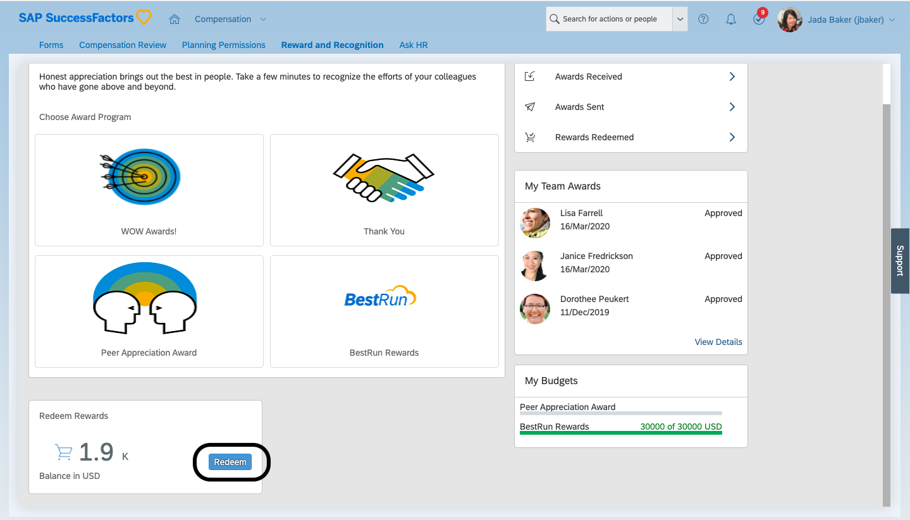
Task: Click Janice Fredrickson's photo
Action: [x=535, y=266]
